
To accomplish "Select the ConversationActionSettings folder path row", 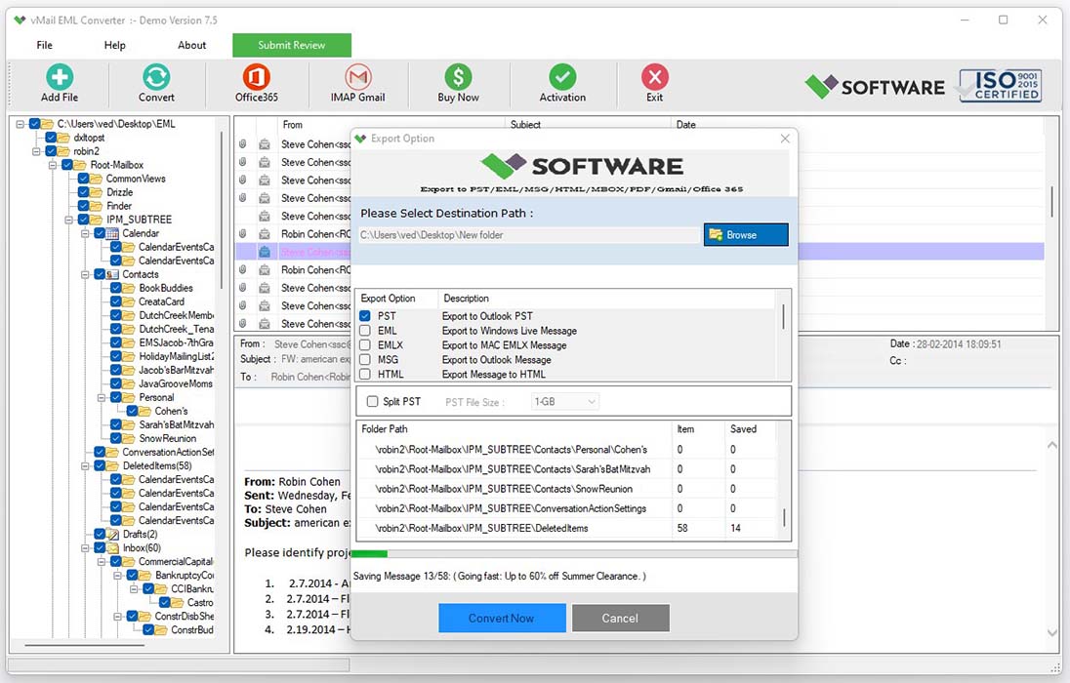I will click(566, 508).
